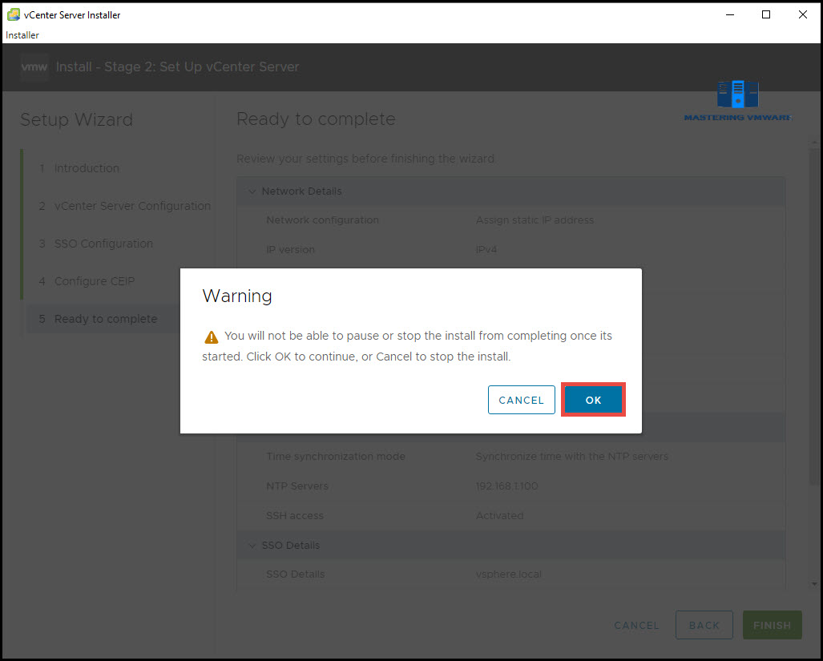Open SSO Configuration wizard step

tap(103, 244)
